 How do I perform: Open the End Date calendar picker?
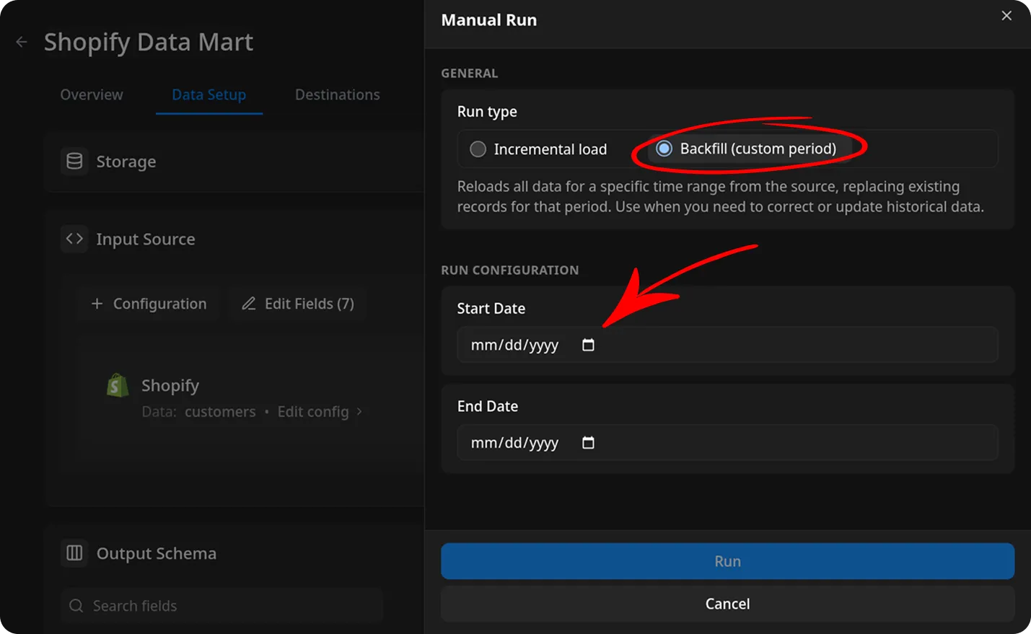588,442
